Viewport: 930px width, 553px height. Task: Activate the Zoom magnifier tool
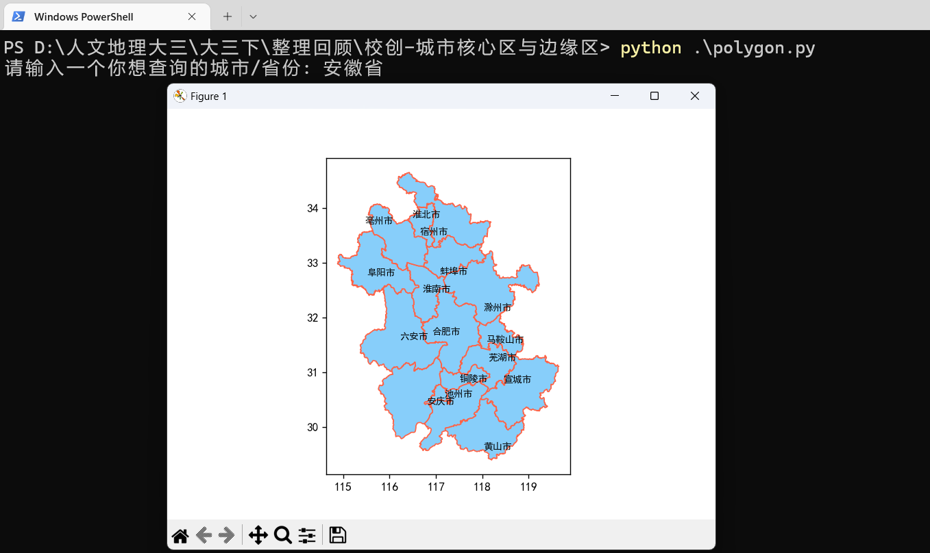point(282,535)
